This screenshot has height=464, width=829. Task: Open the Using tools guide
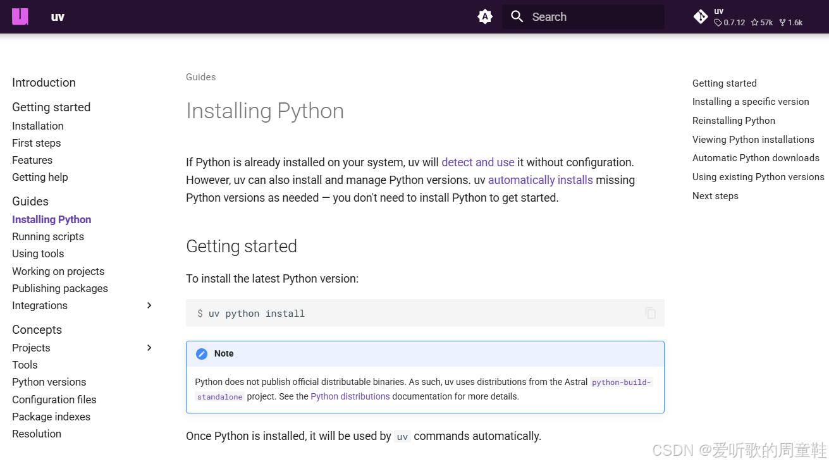point(38,253)
